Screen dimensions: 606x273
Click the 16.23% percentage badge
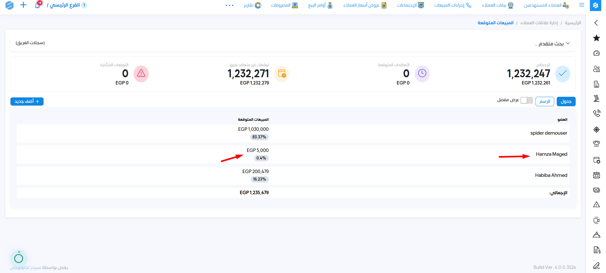tap(260, 179)
